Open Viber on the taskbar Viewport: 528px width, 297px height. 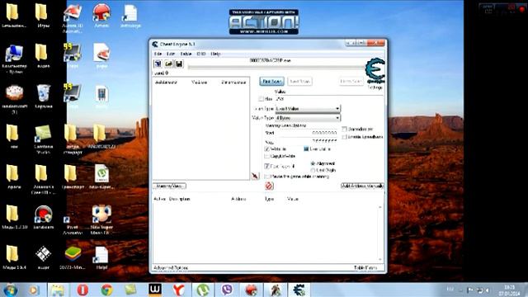click(228, 290)
